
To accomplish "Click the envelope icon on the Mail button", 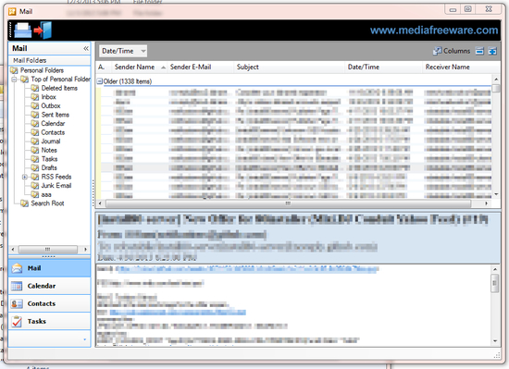I will coord(17,268).
